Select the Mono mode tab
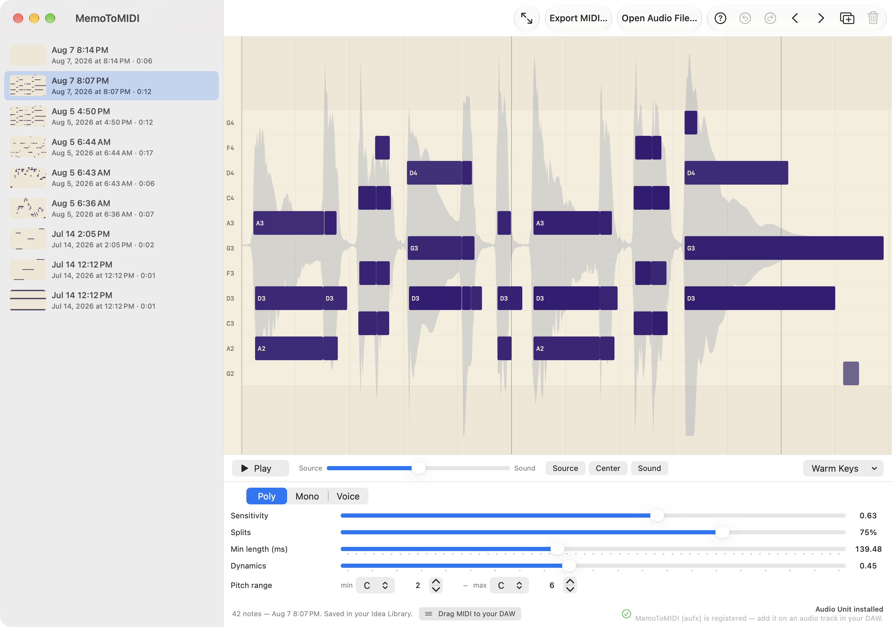 pos(307,496)
